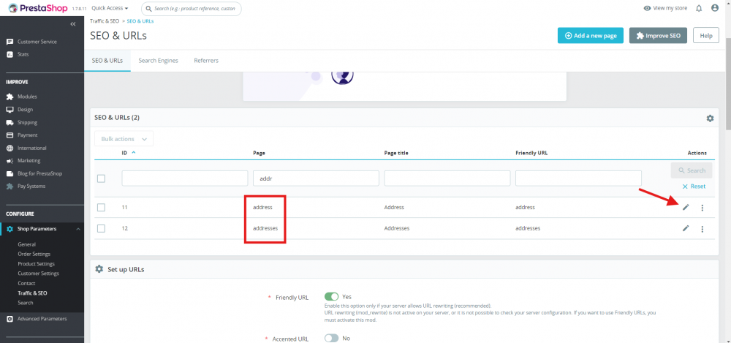Open more actions for address row

[x=702, y=208]
